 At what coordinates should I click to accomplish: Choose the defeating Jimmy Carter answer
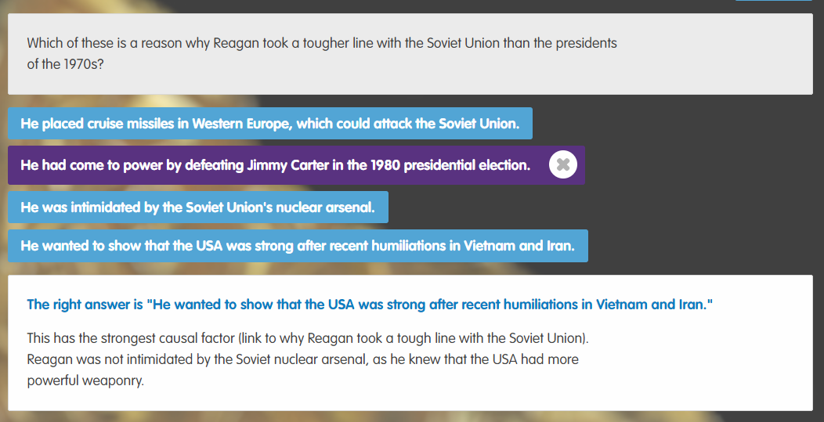pos(296,165)
